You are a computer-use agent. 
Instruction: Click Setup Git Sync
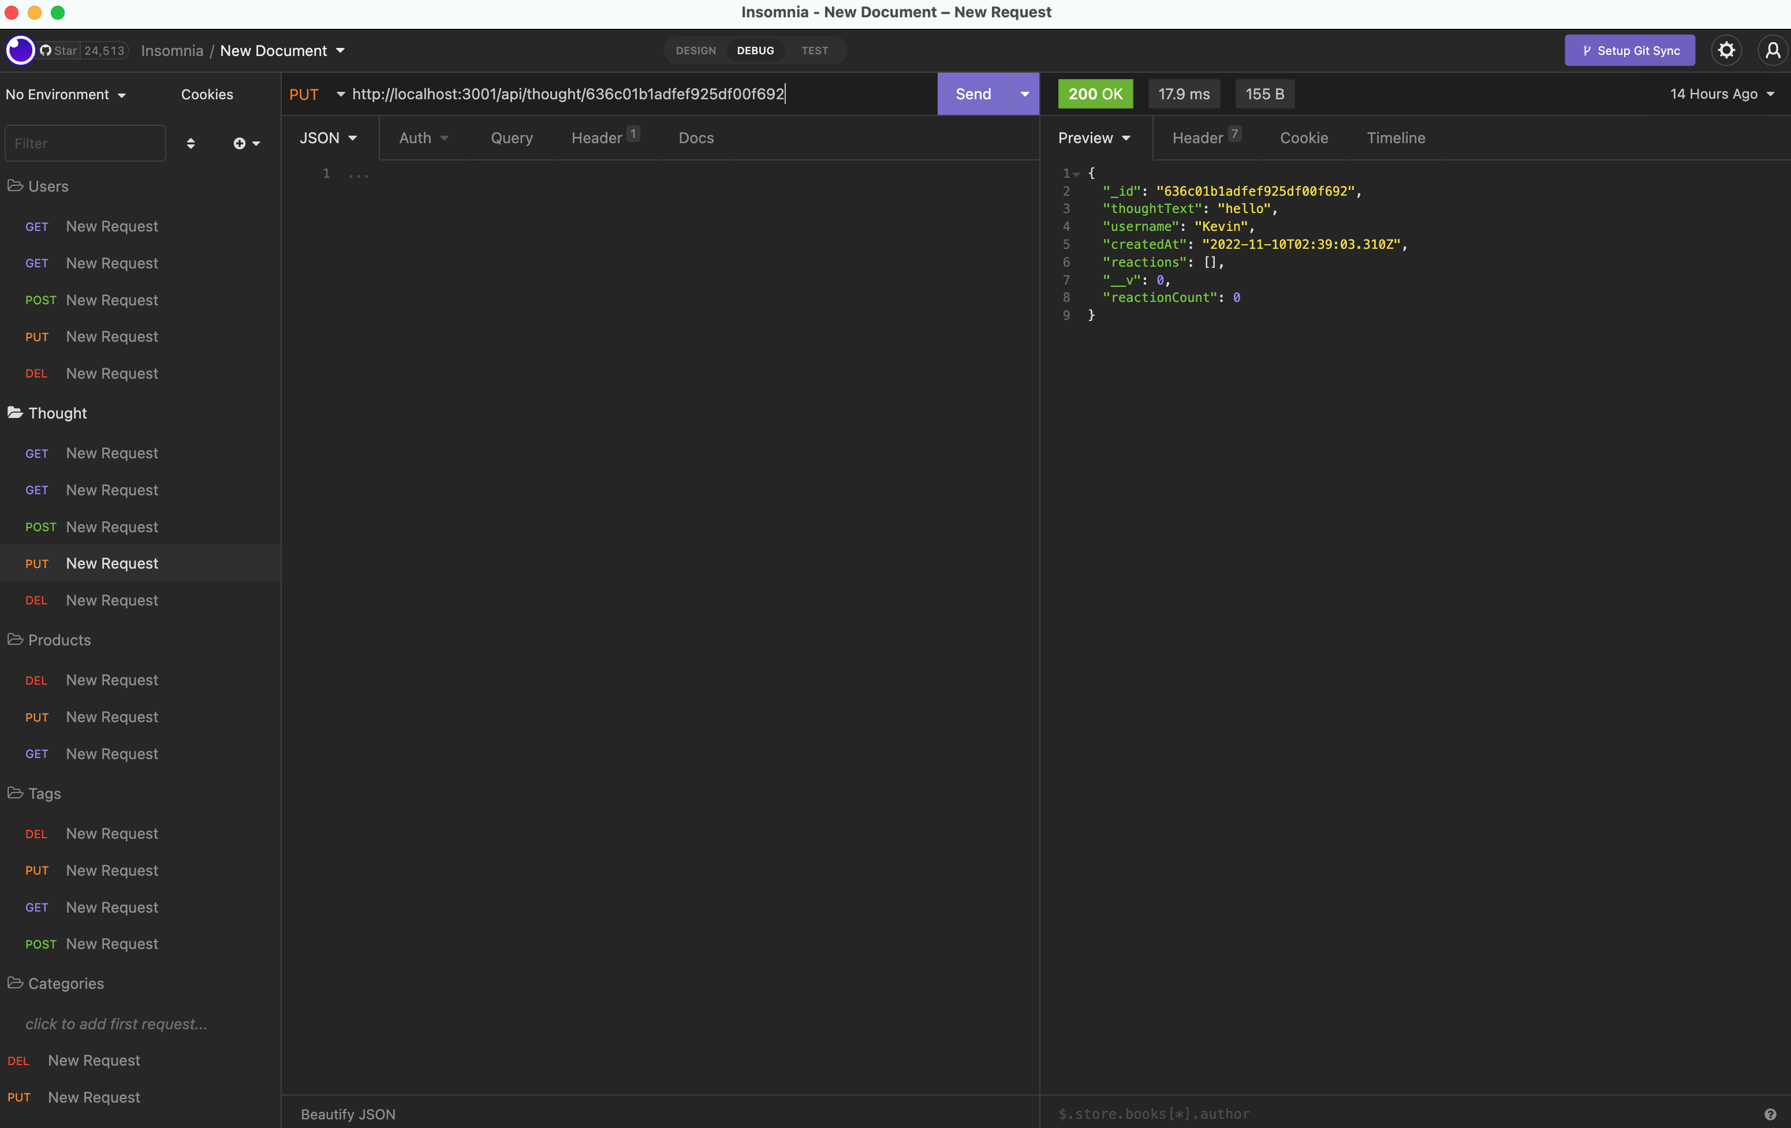tap(1629, 50)
